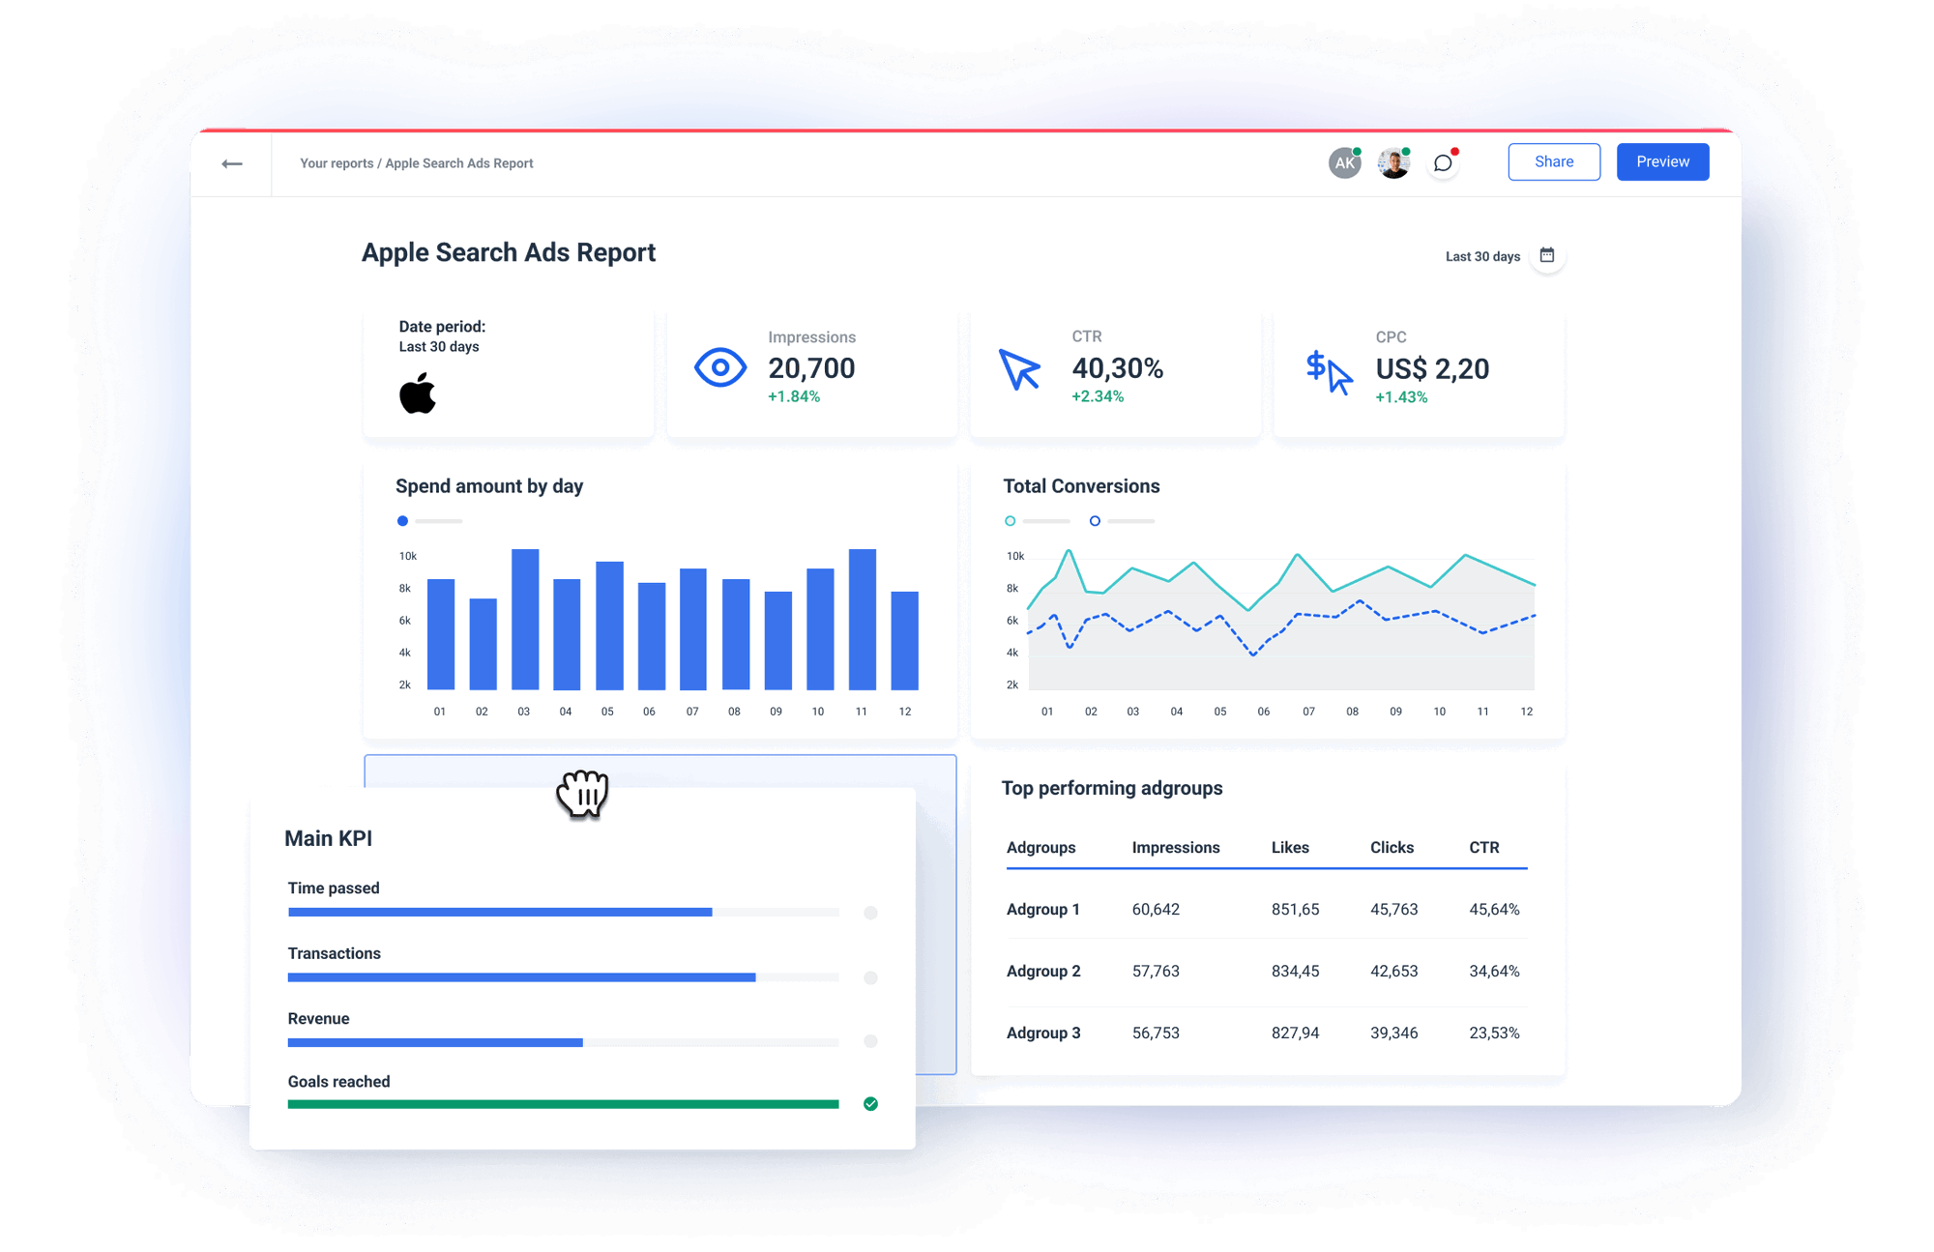Screen dimensions: 1934x1252
Task: Sort by the Clicks column header
Action: click(1392, 847)
